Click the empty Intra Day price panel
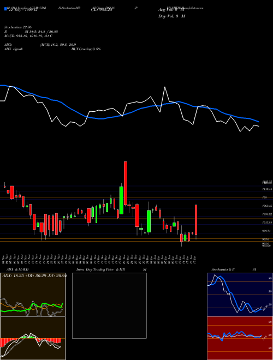Screen dimensions: 273x360 [x=109, y=305]
